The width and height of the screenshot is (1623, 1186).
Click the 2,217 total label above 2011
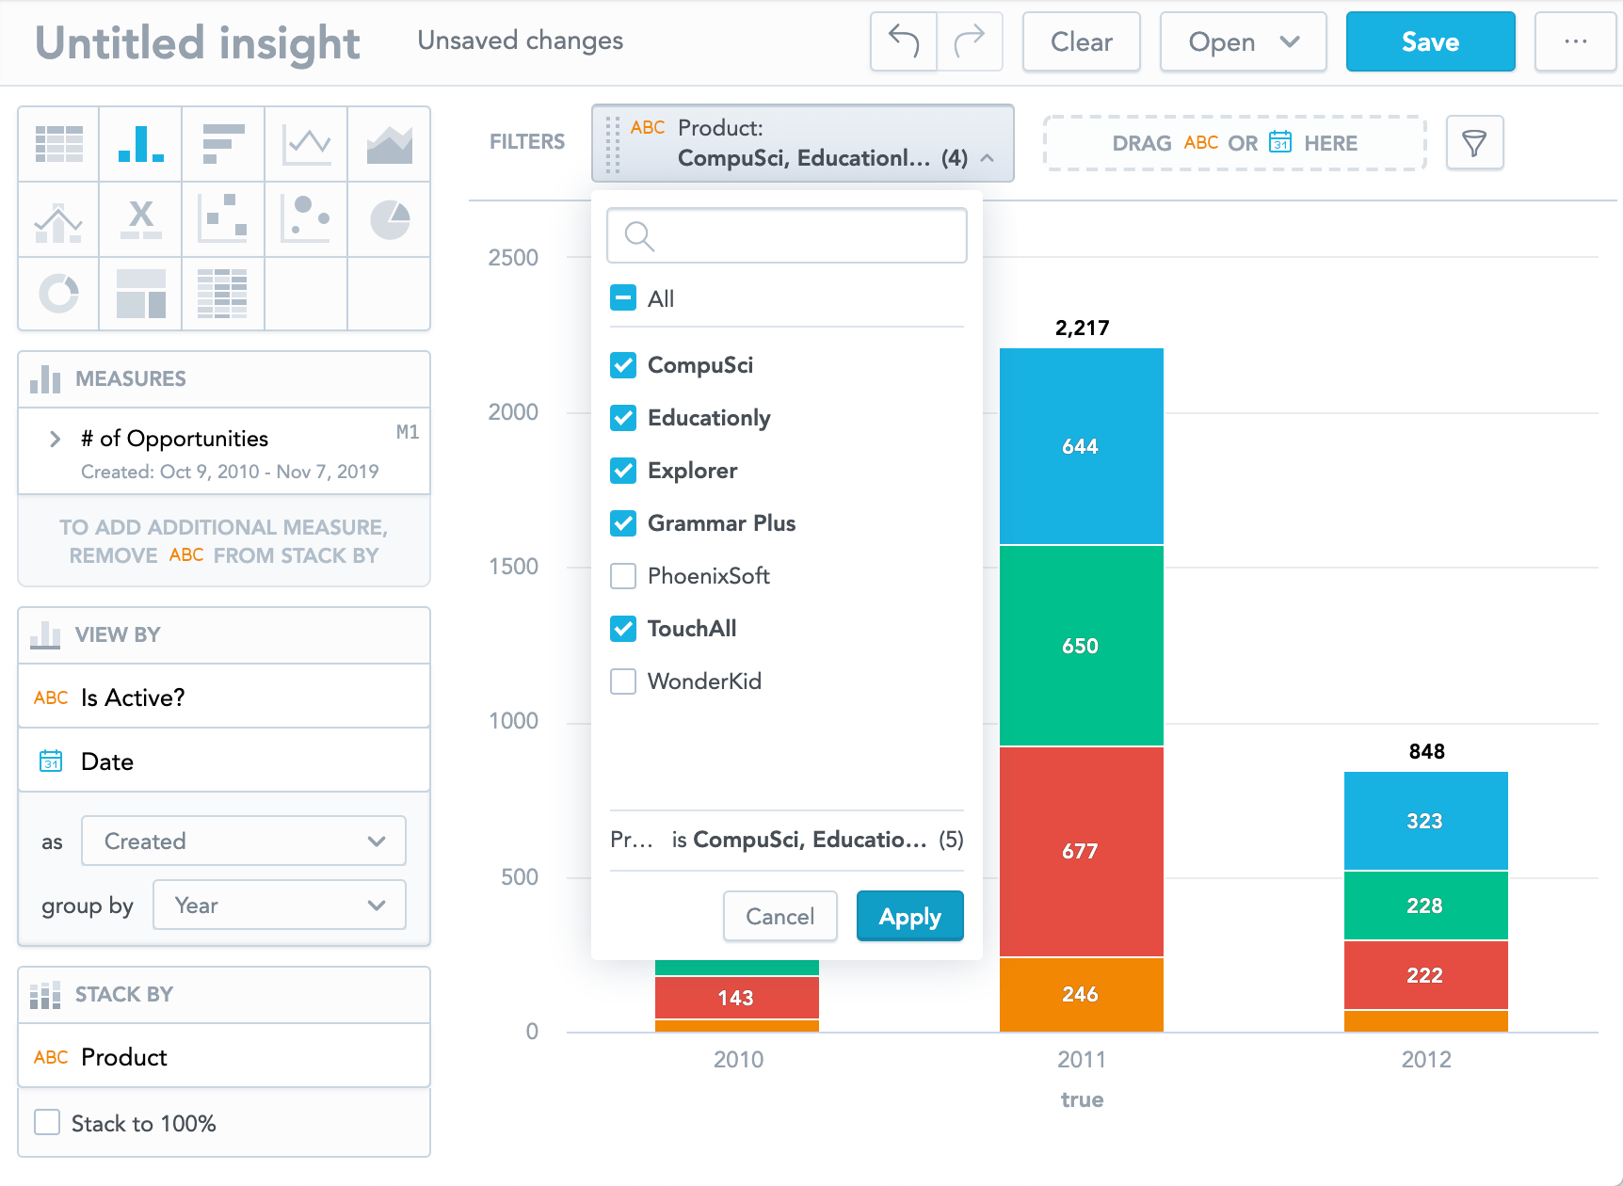(1082, 328)
